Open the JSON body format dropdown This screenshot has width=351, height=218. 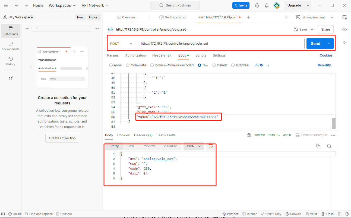pyautogui.click(x=262, y=65)
